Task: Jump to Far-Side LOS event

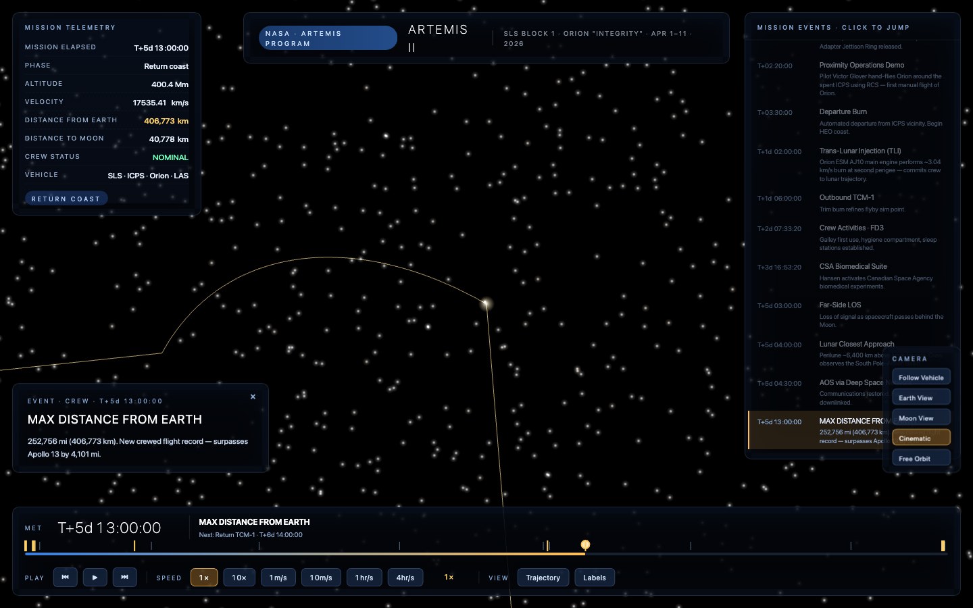Action: [852, 315]
